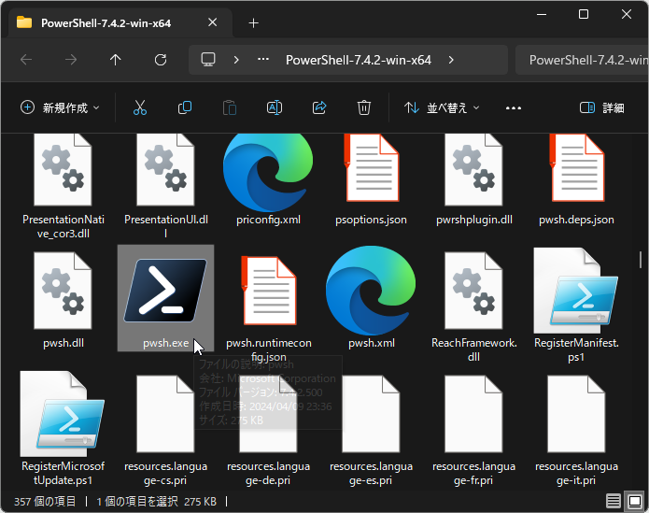Go back with the left arrow
The image size is (649, 513).
(26, 60)
